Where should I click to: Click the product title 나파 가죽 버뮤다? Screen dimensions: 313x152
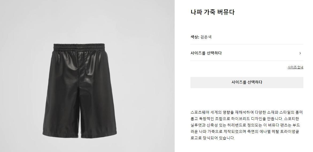click(x=212, y=12)
